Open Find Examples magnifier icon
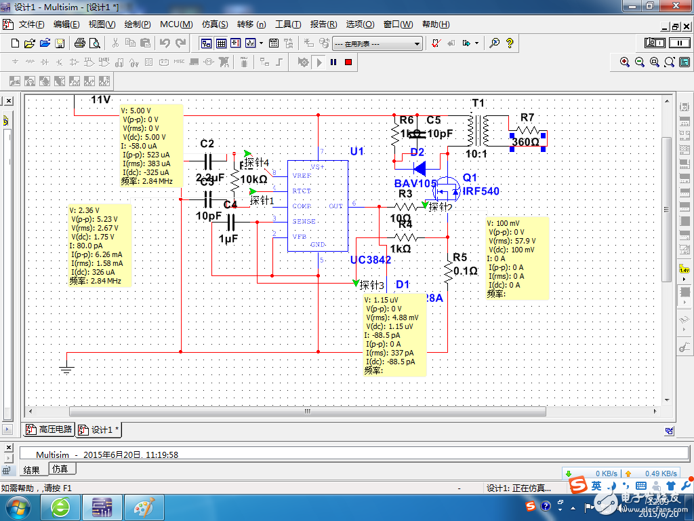Screen dimensions: 694x521 tap(494, 43)
